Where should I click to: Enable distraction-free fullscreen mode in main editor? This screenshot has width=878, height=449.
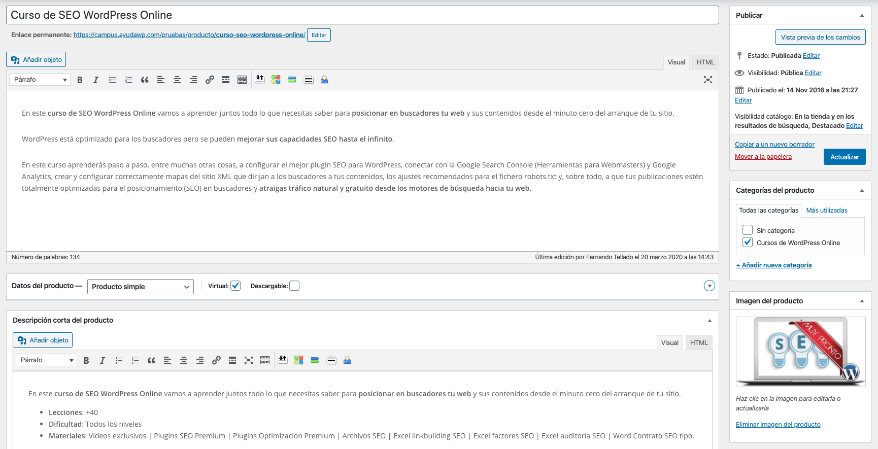point(708,80)
